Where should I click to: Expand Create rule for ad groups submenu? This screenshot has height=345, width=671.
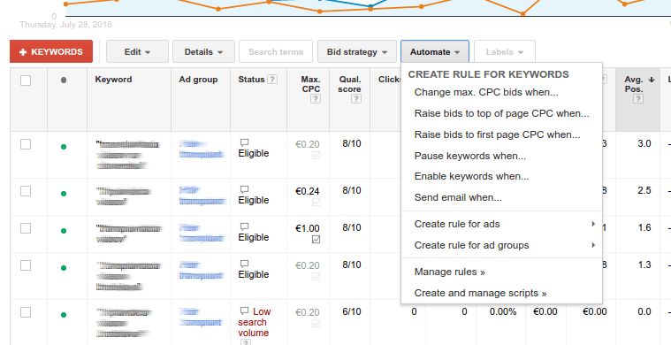pyautogui.click(x=501, y=245)
